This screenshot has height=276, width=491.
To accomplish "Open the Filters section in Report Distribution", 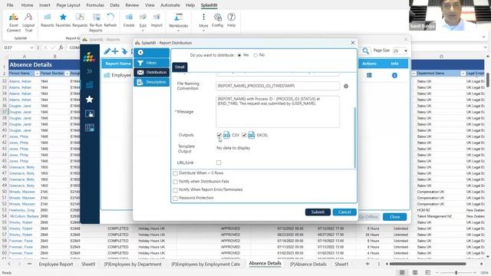I will [x=152, y=63].
